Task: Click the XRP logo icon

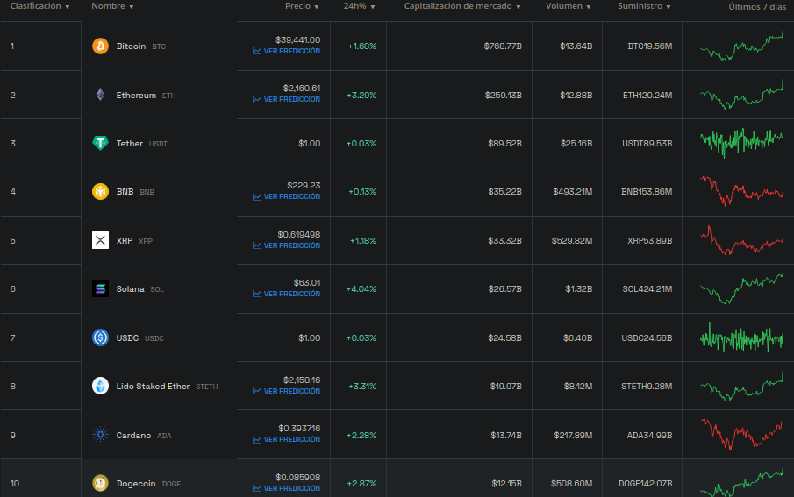Action: [100, 240]
